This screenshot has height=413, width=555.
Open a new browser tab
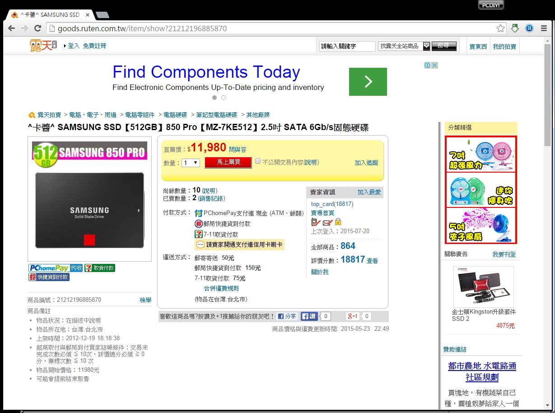103,15
